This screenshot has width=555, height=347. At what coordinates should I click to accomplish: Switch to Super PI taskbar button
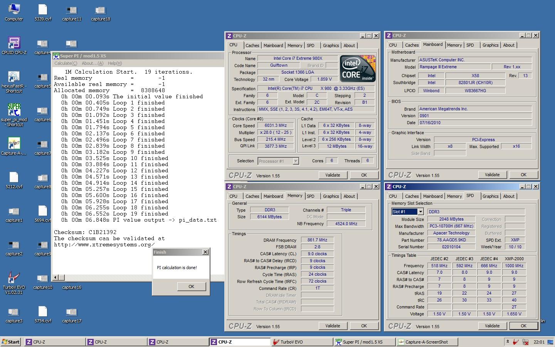364,342
